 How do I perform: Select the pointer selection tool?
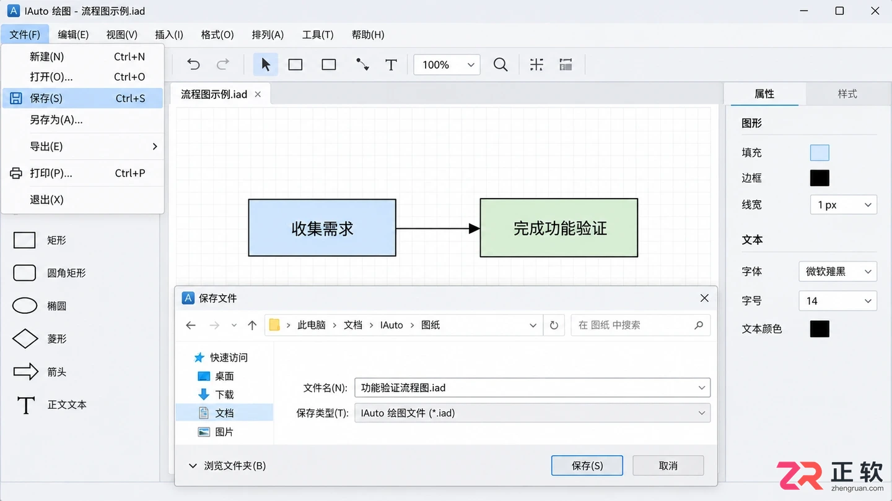[x=266, y=64]
